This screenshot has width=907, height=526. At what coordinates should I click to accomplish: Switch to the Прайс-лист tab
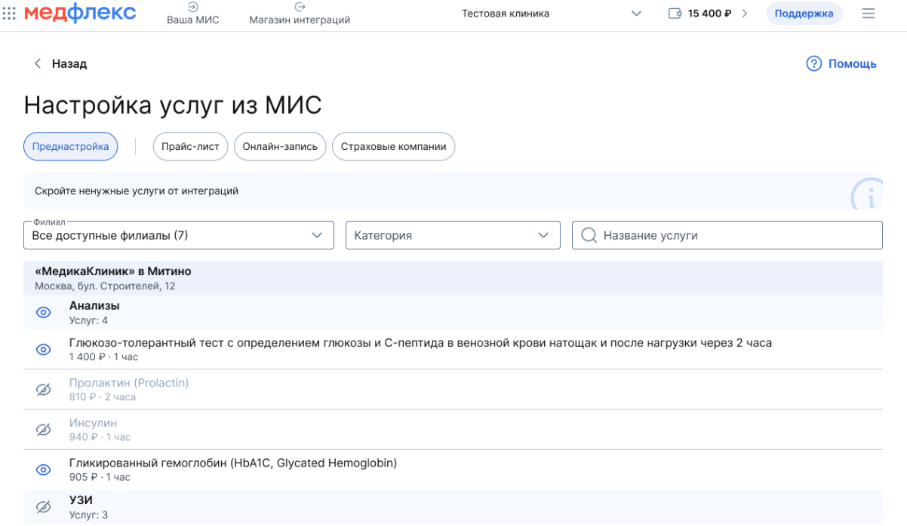[x=191, y=146]
